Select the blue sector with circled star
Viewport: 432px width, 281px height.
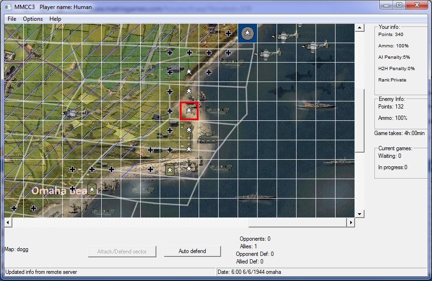pyautogui.click(x=248, y=33)
